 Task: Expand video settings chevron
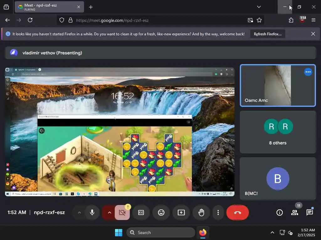[109, 212]
